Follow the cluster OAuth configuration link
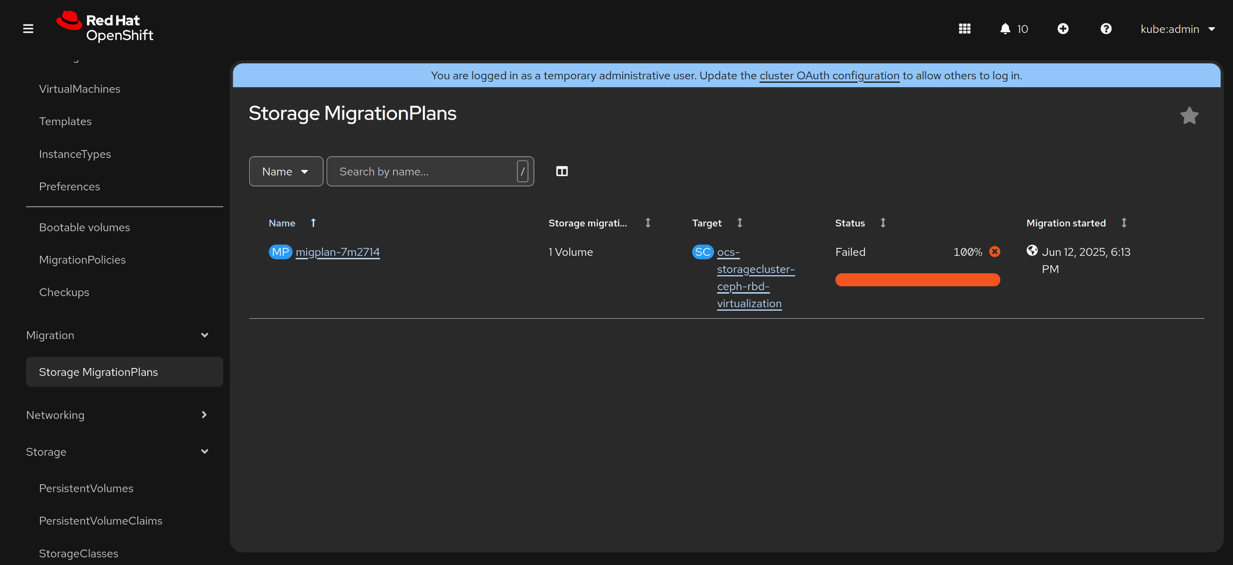 (829, 75)
